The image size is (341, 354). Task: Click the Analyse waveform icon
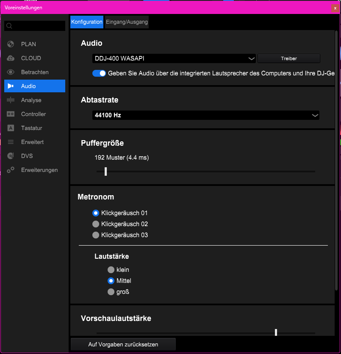coord(11,100)
